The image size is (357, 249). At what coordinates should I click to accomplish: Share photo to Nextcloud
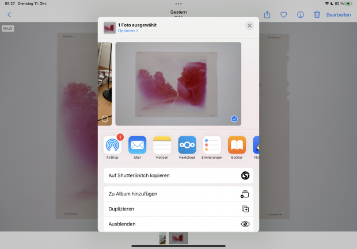click(x=187, y=145)
